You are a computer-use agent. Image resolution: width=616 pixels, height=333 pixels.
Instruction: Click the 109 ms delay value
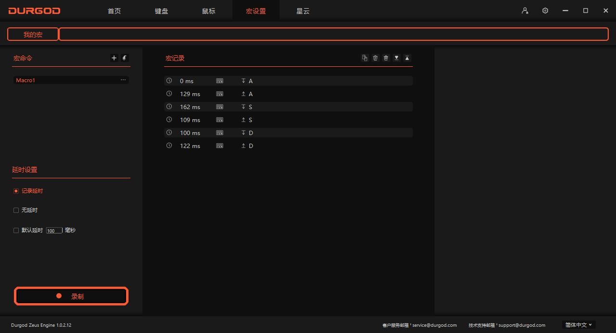(x=190, y=120)
